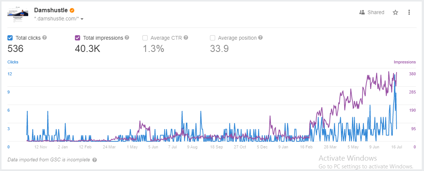Image resolution: width=424 pixels, height=171 pixels.
Task: Open the three-dot more options menu
Action: click(409, 13)
